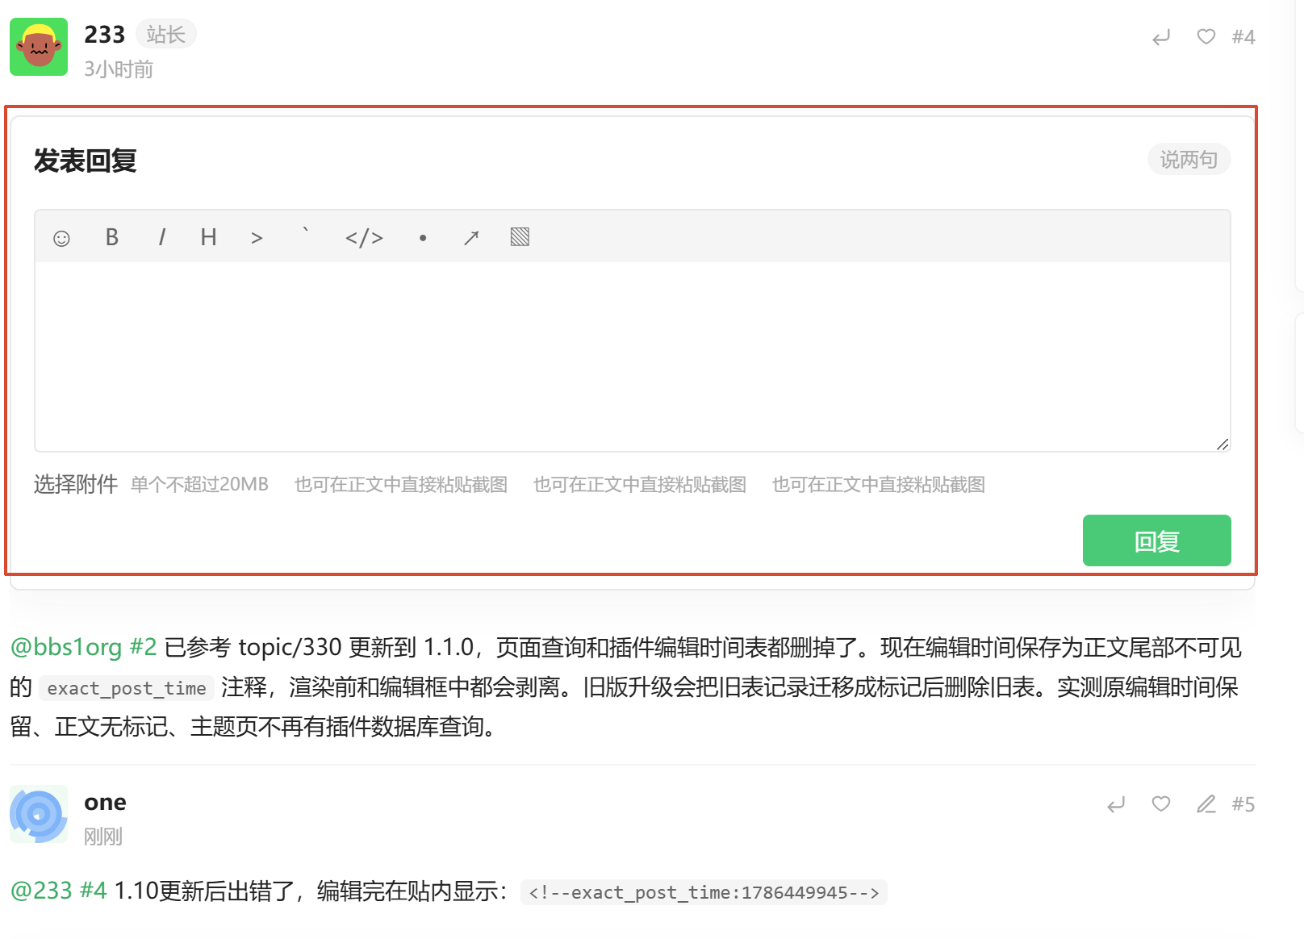Click the 单个不超过20MB hint text
1304x939 pixels.
199,484
